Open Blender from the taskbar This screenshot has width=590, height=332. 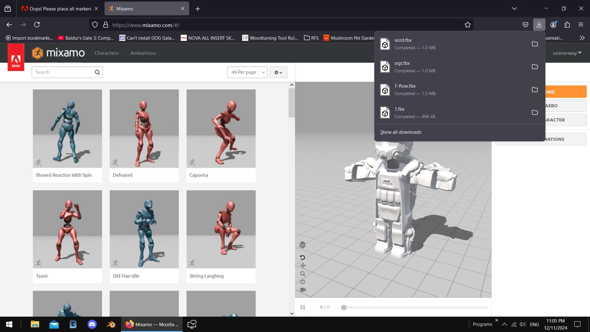111,324
